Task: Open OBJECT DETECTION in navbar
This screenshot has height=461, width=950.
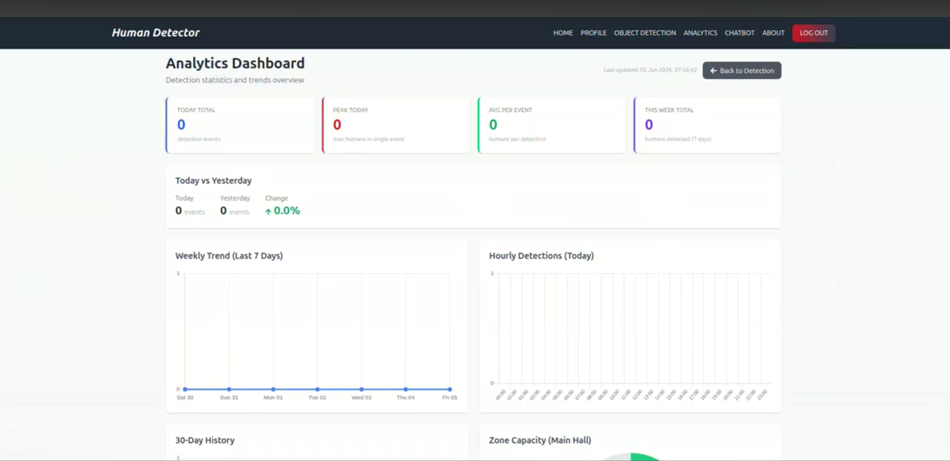Action: pos(645,33)
